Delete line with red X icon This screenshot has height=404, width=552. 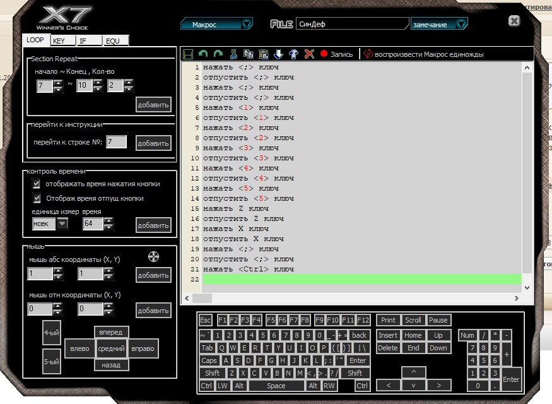309,54
